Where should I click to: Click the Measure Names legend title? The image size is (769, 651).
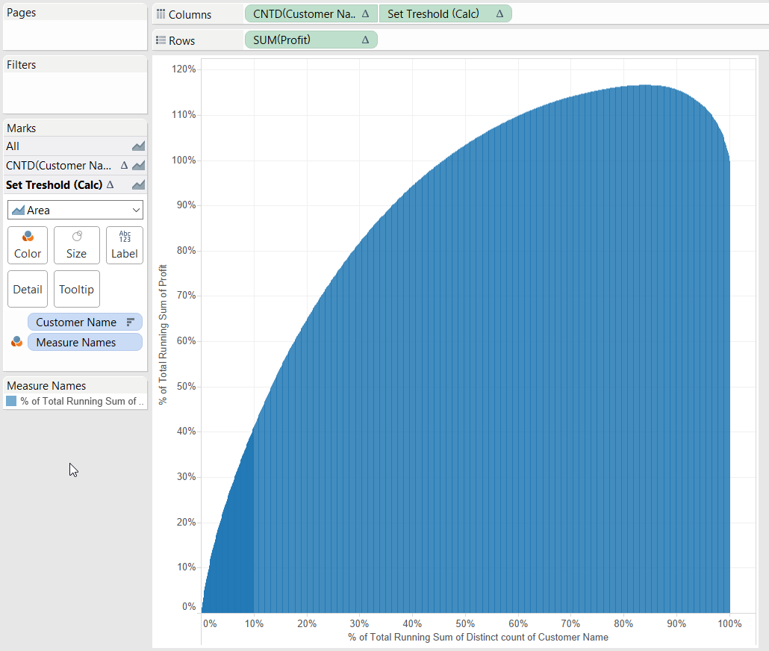click(x=46, y=385)
